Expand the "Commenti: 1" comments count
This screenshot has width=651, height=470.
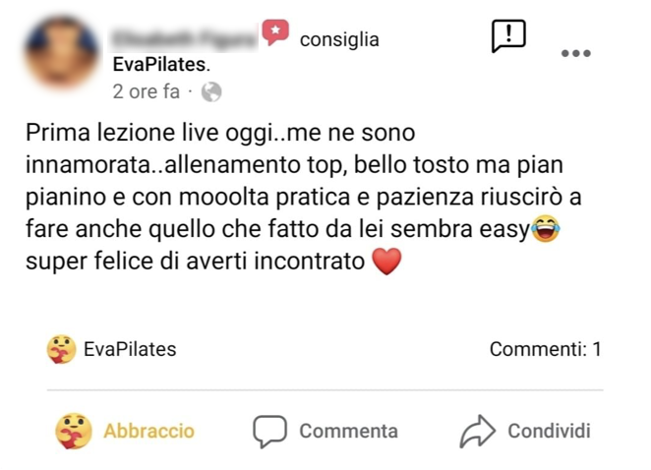pos(545,349)
